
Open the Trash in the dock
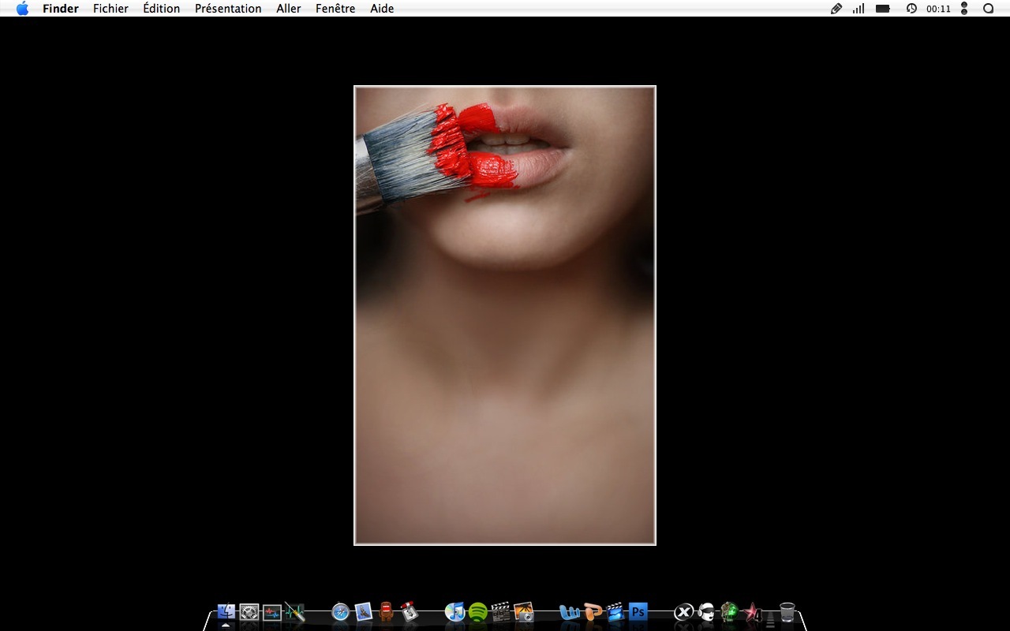[x=787, y=612]
